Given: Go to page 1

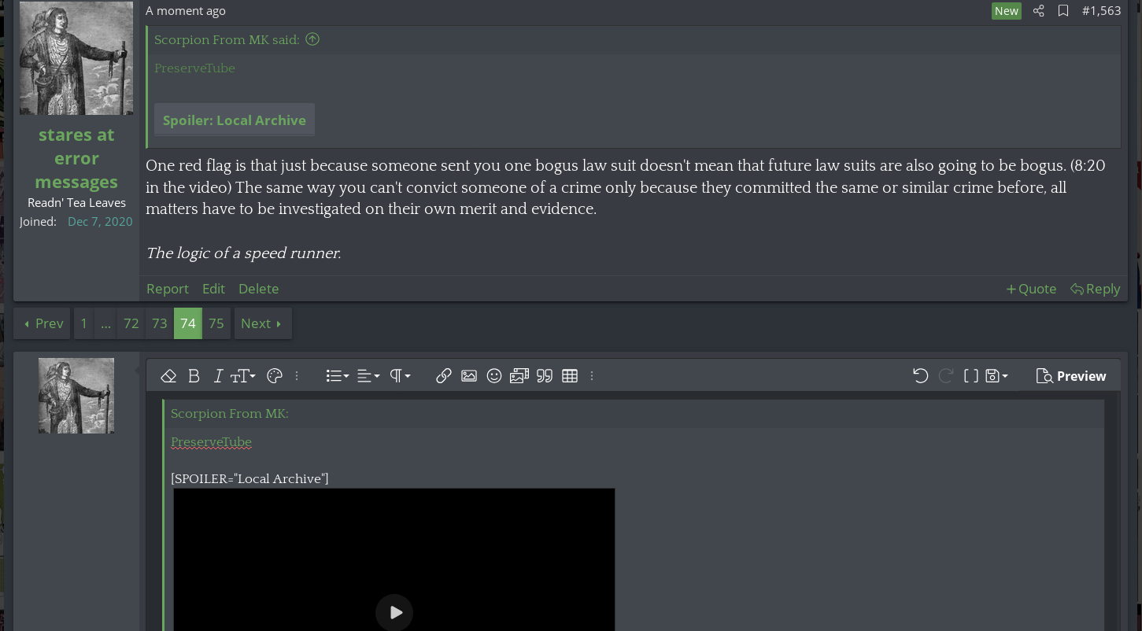Looking at the screenshot, I should click(84, 323).
